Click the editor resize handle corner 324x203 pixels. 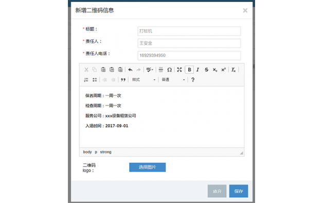tap(241, 153)
